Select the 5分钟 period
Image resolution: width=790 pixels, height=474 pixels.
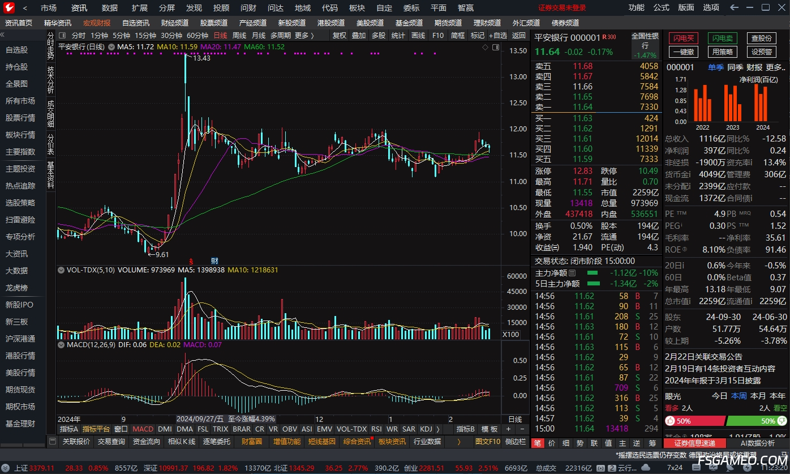click(122, 35)
